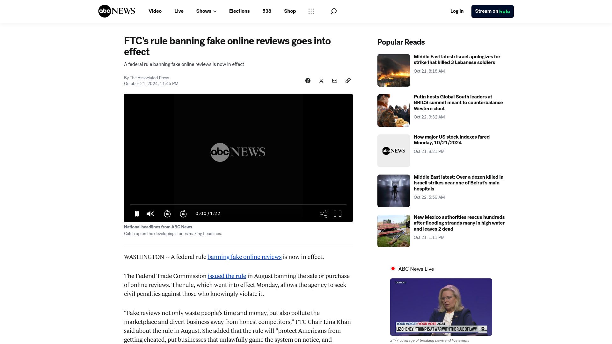Open New Mexico flooding rescue headline
The width and height of the screenshot is (612, 344).
point(459,223)
